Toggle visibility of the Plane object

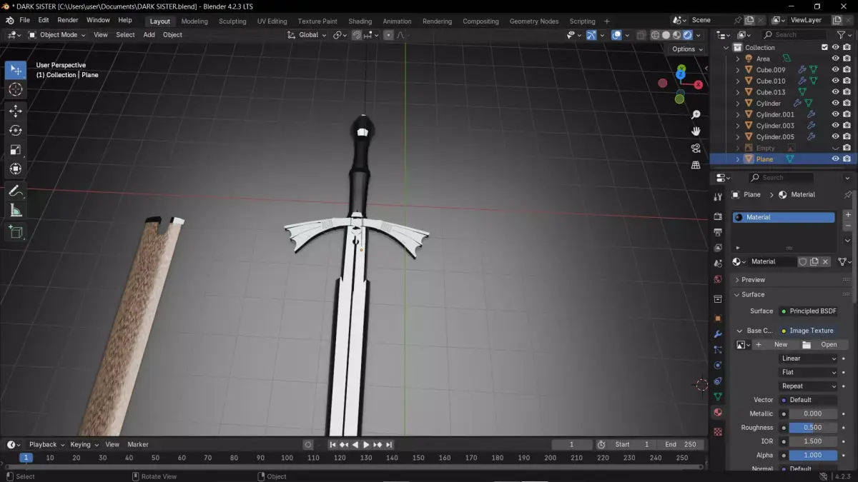coord(835,159)
